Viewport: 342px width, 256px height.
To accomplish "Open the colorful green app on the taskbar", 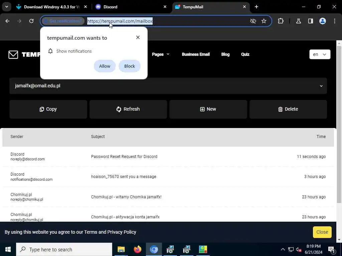I will [203, 249].
